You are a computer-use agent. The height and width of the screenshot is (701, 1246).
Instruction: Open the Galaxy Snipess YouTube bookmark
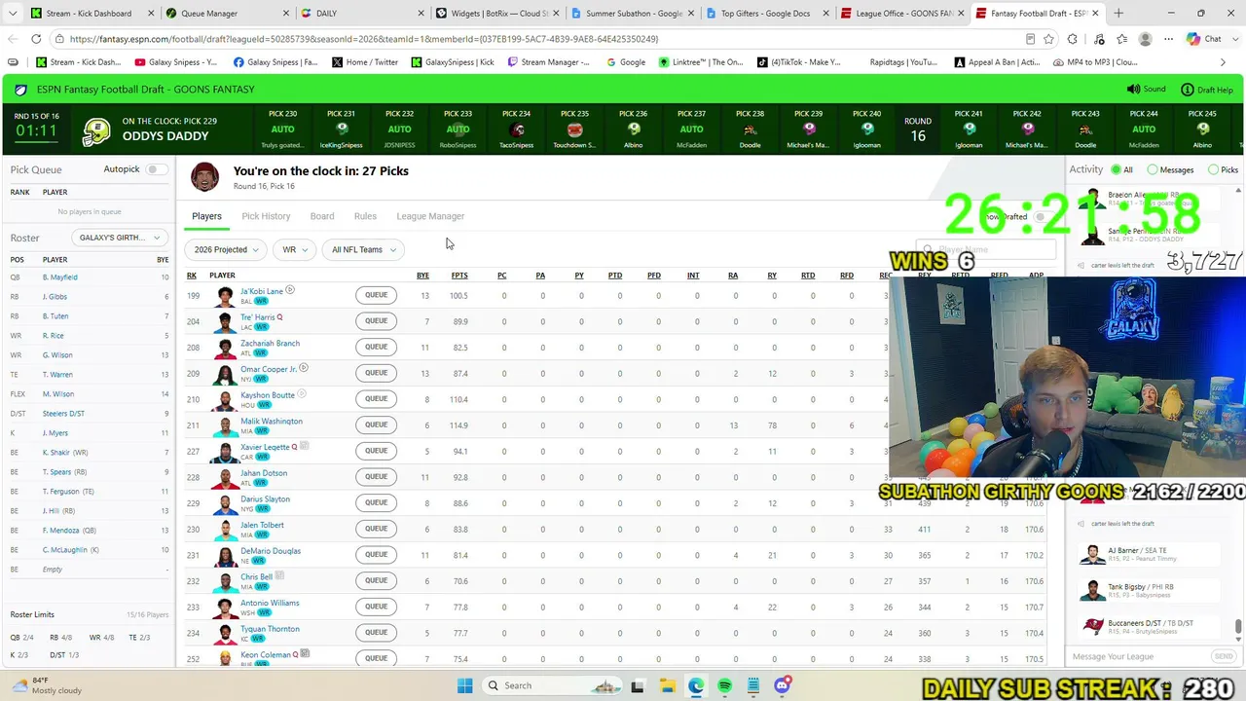click(x=176, y=62)
